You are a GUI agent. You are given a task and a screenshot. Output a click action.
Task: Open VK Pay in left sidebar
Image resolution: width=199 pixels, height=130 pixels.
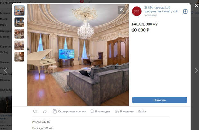pyautogui.click(x=4, y=52)
